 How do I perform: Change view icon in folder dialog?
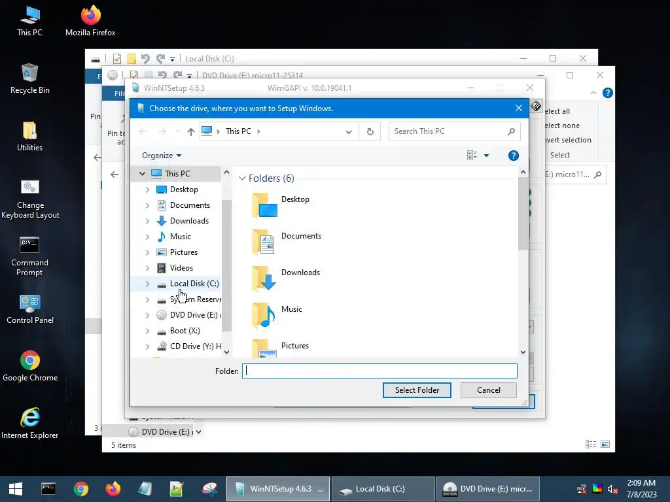(x=472, y=156)
